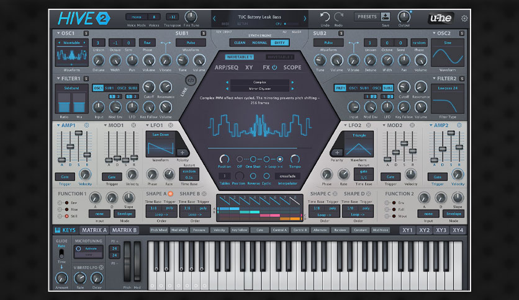Image resolution: width=519 pixels, height=300 pixels.
Task: Open the FILTER2 panel menu triangle
Action: (x=434, y=79)
